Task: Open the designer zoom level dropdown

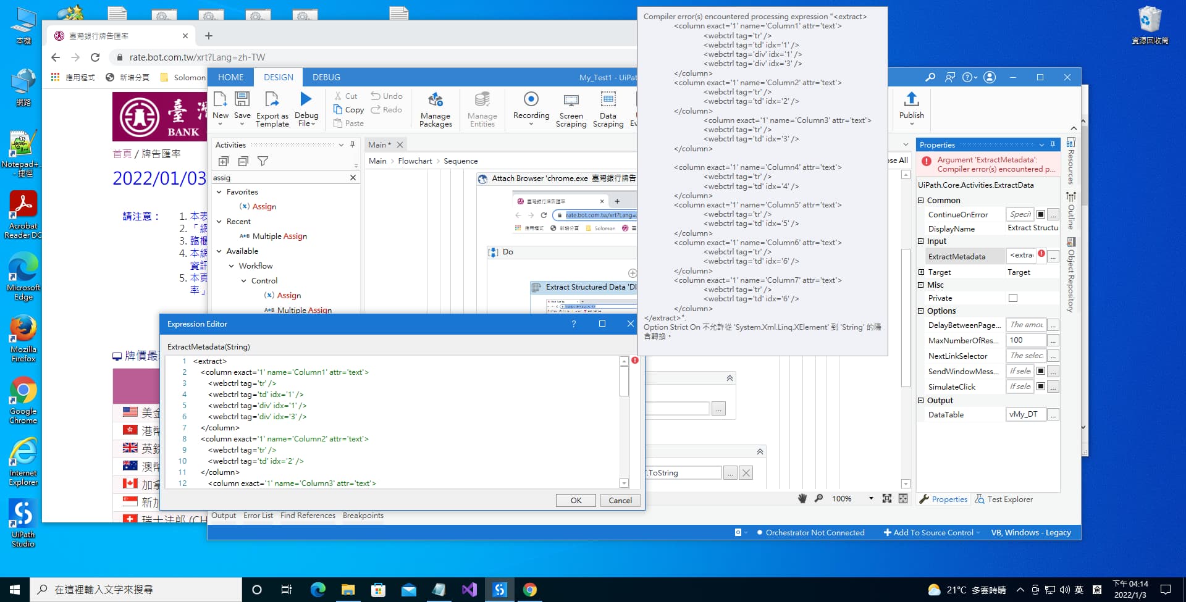Action: [871, 498]
